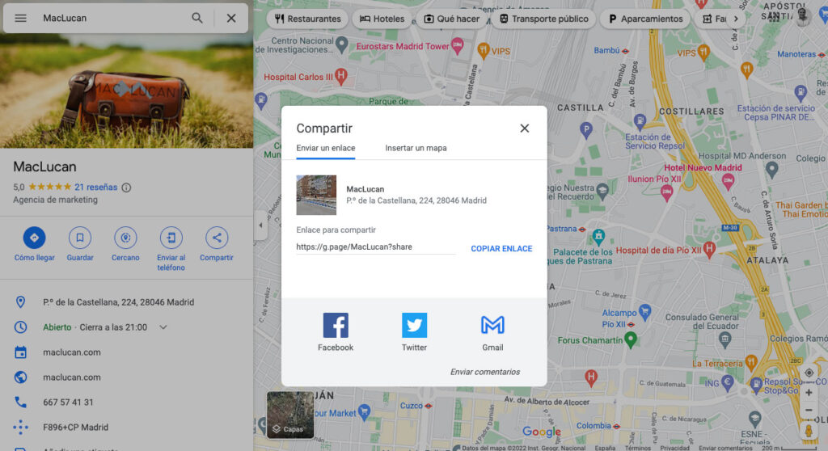Open maclucan.com website with globe icon
The image size is (828, 451).
(72, 377)
